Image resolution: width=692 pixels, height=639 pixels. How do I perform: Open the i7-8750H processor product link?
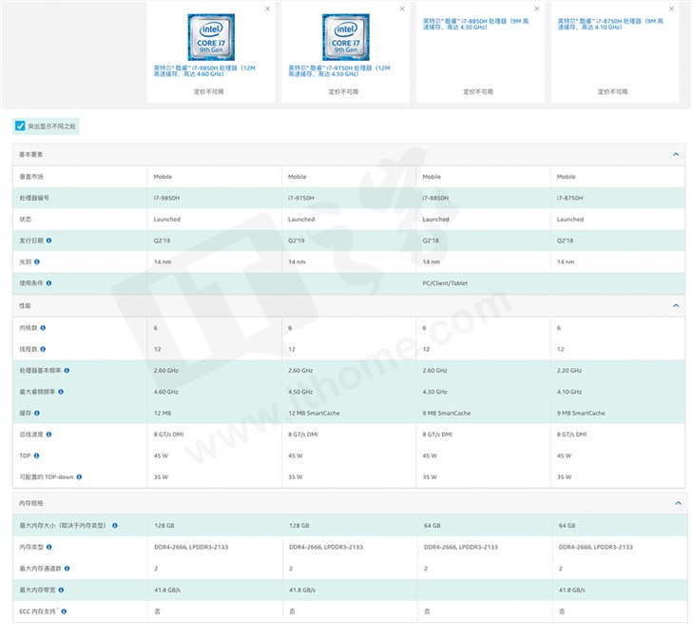pyautogui.click(x=610, y=24)
